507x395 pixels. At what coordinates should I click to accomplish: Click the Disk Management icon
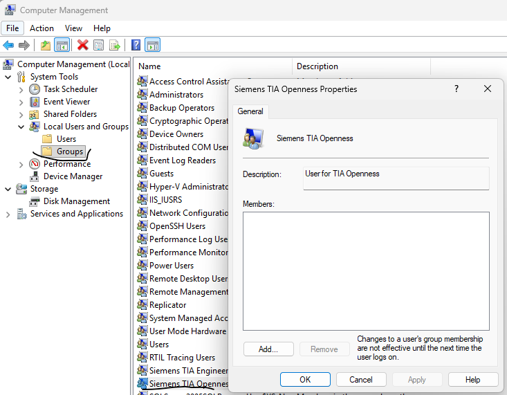click(x=35, y=201)
